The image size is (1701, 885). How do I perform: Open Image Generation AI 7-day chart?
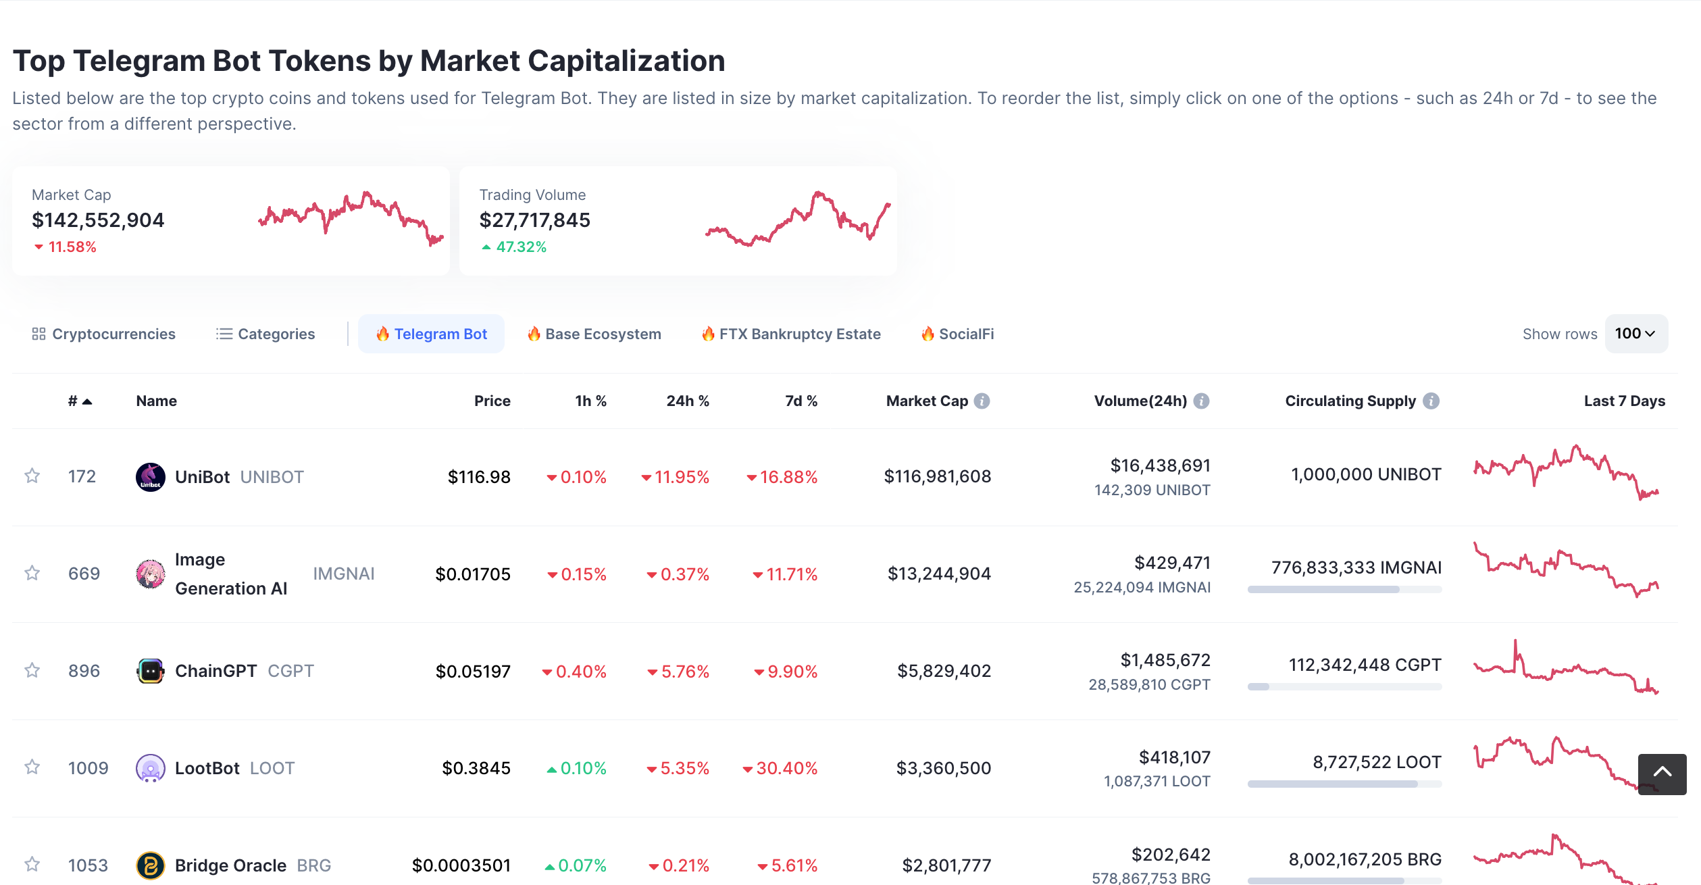[1566, 570]
